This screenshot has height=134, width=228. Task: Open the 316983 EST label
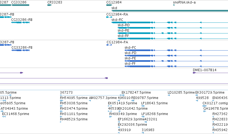(x=148, y=130)
